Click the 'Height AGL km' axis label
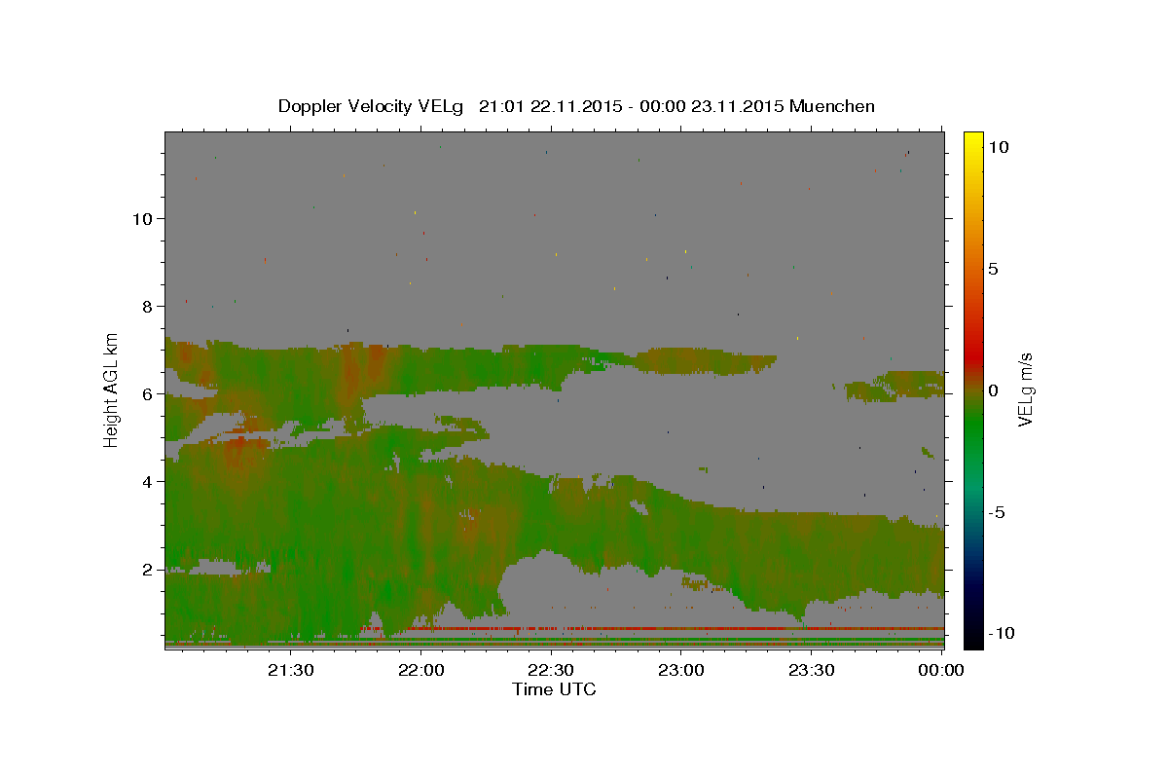The image size is (1168, 779). pos(112,389)
